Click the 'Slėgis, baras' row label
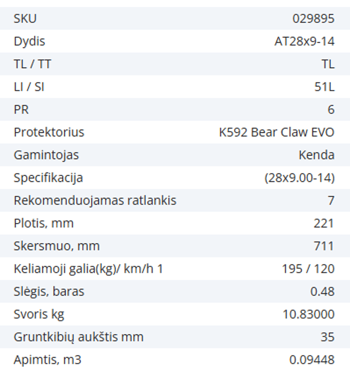Screen dimensions: 350x378 [x=49, y=292]
